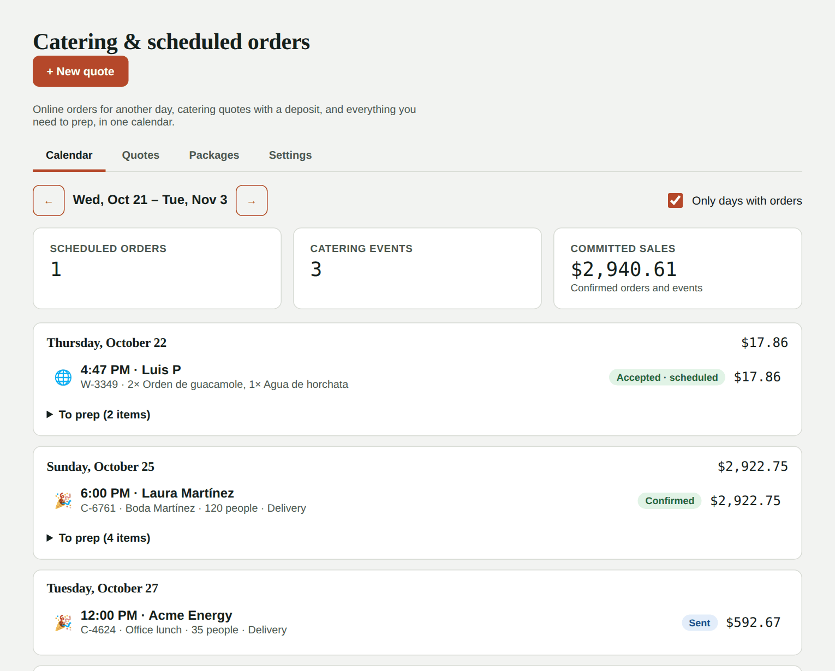The image size is (835, 671).
Task: Click the Sunday, October 25 heading
Action: 100,466
